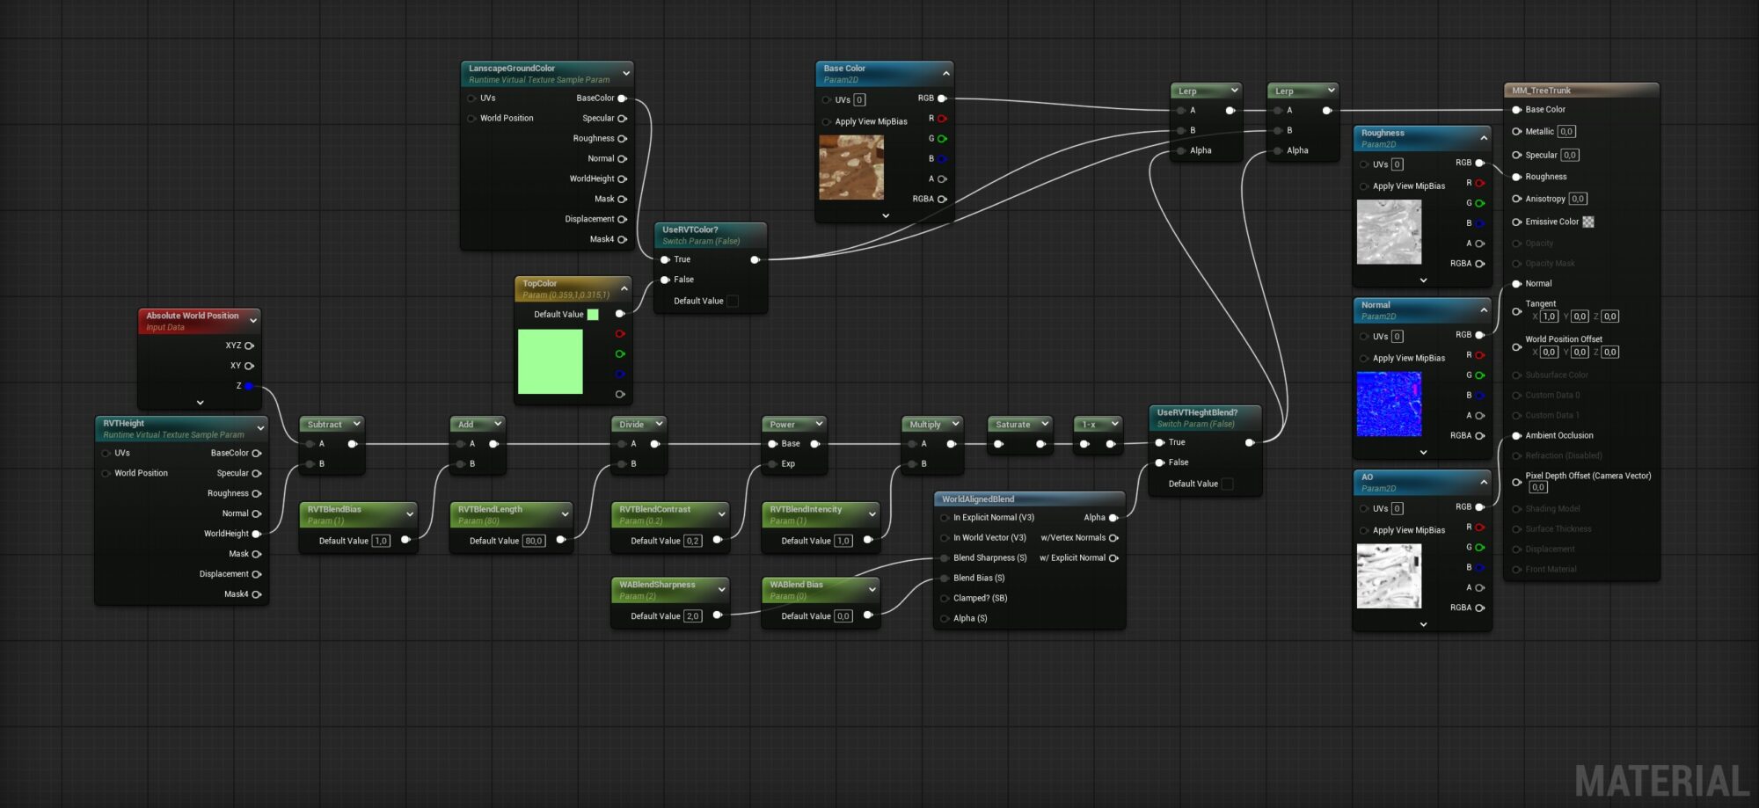Viewport: 1759px width, 808px height.
Task: Click the True input pin on UseRVTColor switch
Action: coord(666,259)
